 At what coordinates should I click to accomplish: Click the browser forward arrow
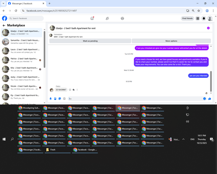point(10,10)
